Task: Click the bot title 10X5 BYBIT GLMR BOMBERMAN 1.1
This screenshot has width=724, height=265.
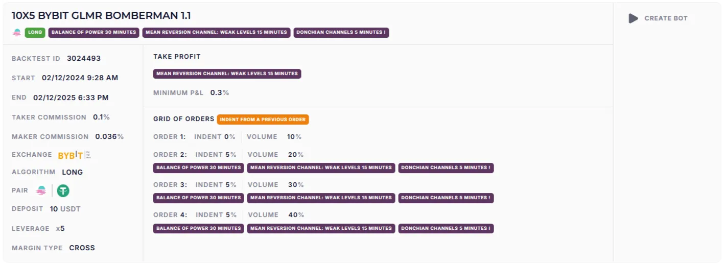Action: pos(101,16)
